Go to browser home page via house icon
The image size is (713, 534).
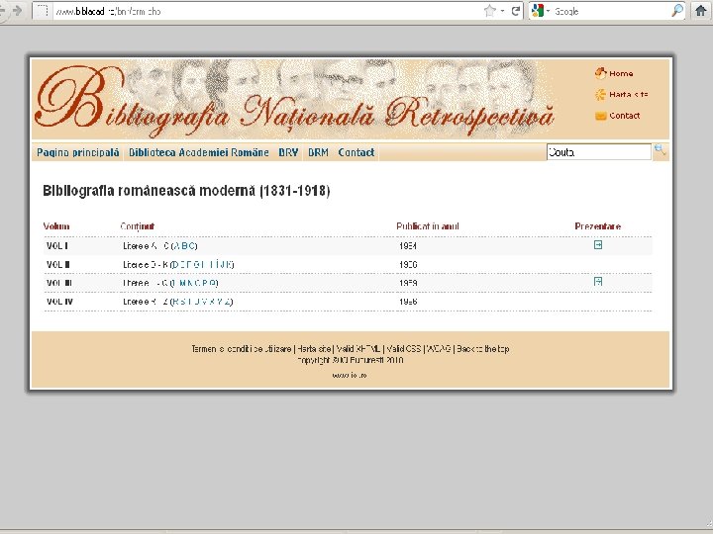[701, 11]
